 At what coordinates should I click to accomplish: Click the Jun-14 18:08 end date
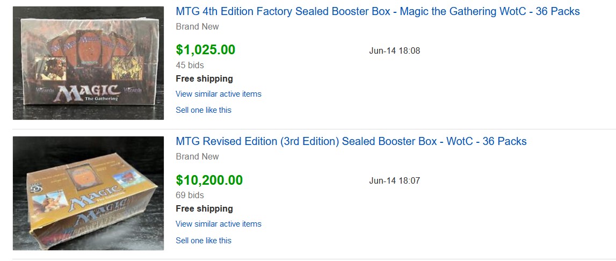[395, 51]
